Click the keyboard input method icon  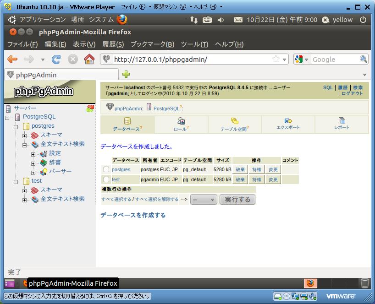pos(207,20)
